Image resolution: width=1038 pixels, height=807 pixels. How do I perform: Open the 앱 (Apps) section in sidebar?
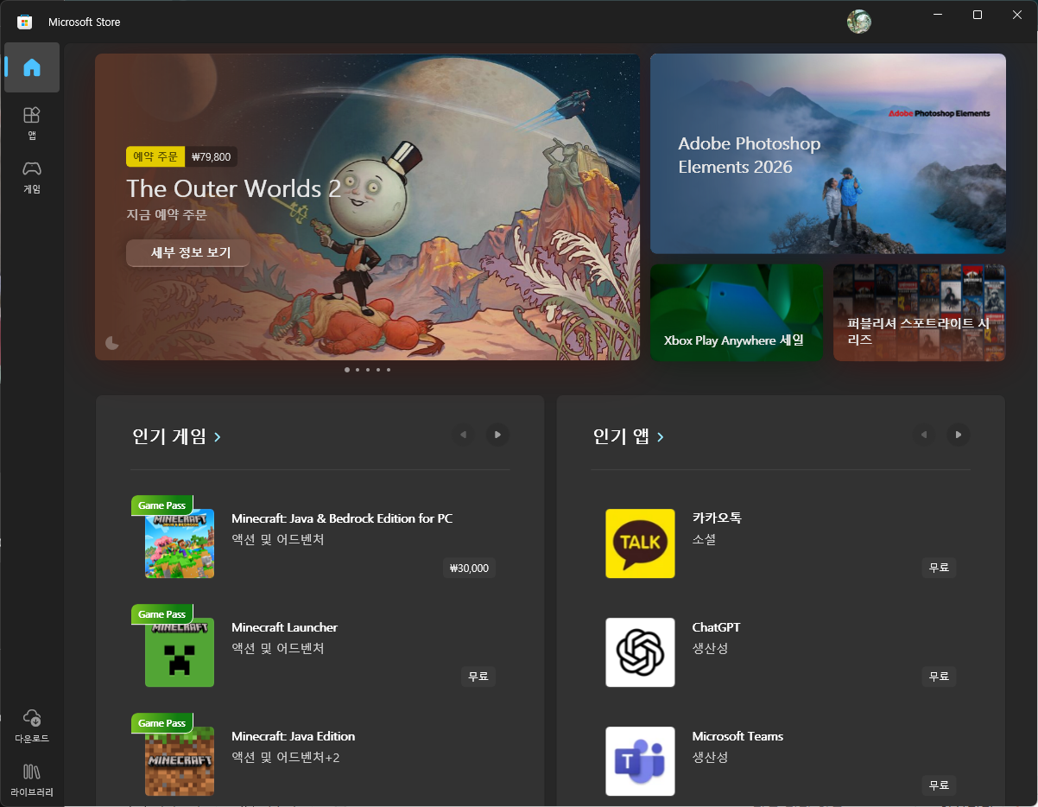[32, 123]
